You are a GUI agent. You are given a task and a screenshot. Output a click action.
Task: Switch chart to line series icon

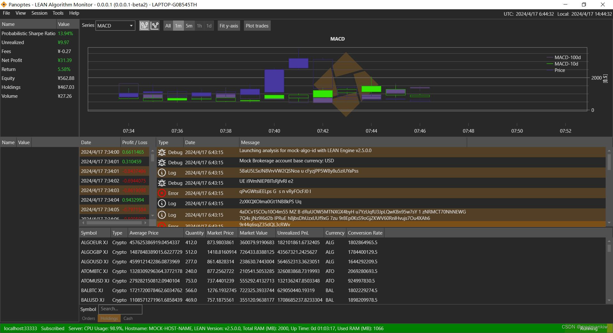[x=155, y=26]
